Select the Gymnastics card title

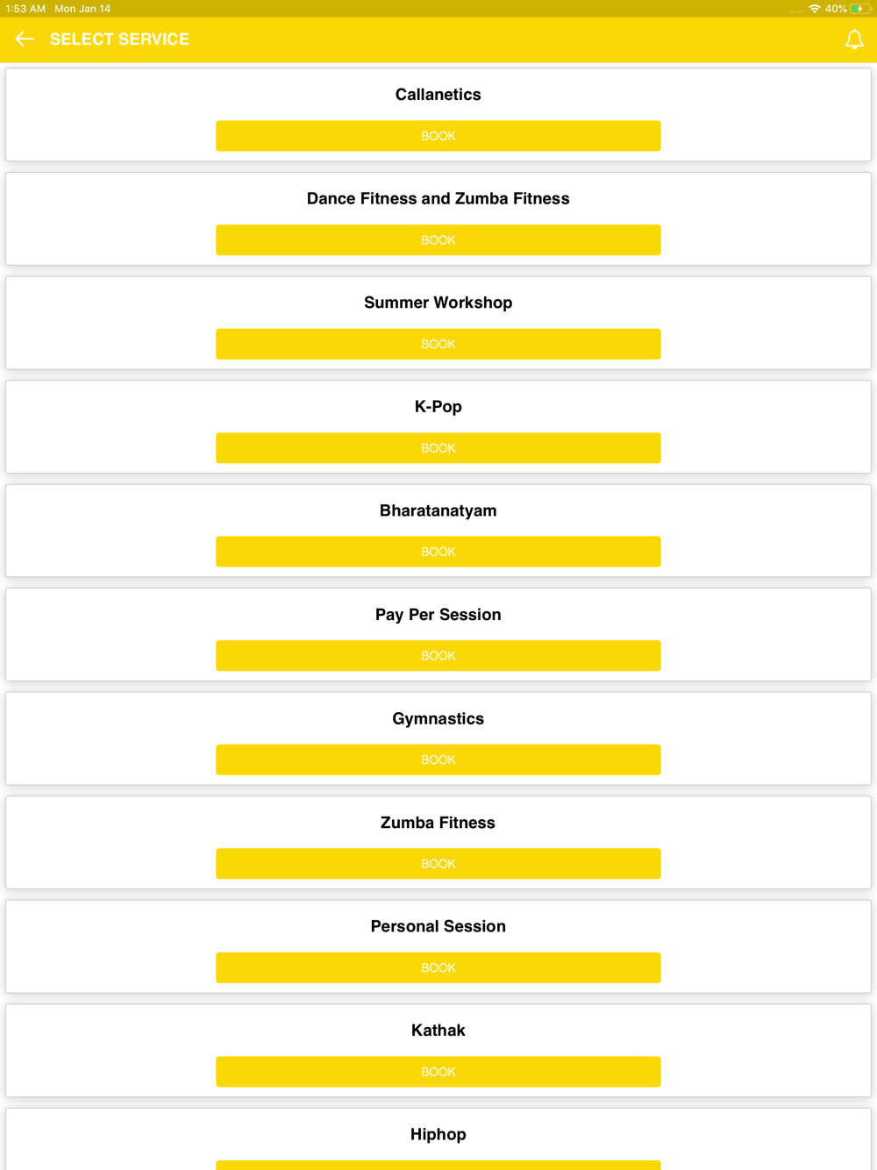438,719
